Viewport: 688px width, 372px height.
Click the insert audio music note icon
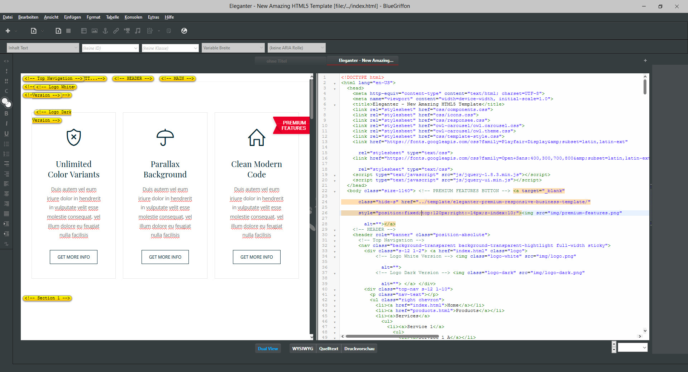(x=138, y=31)
